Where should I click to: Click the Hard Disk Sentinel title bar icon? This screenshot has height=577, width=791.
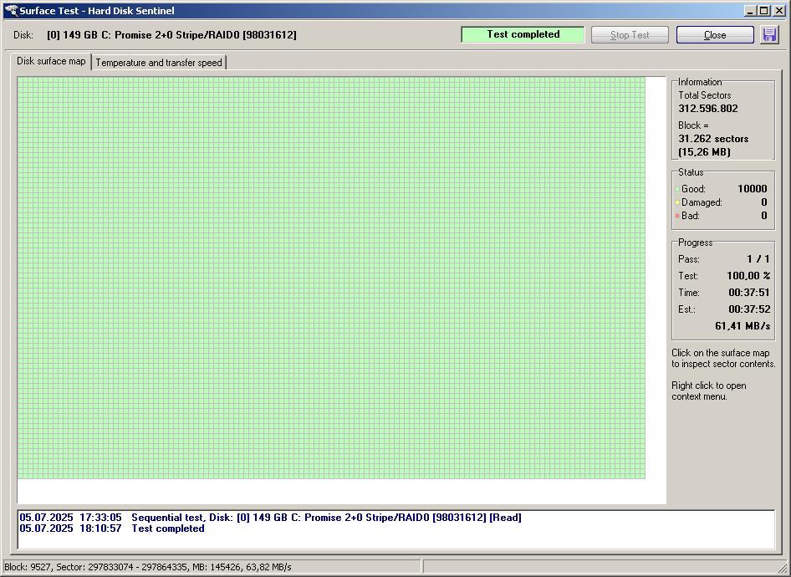pos(11,11)
